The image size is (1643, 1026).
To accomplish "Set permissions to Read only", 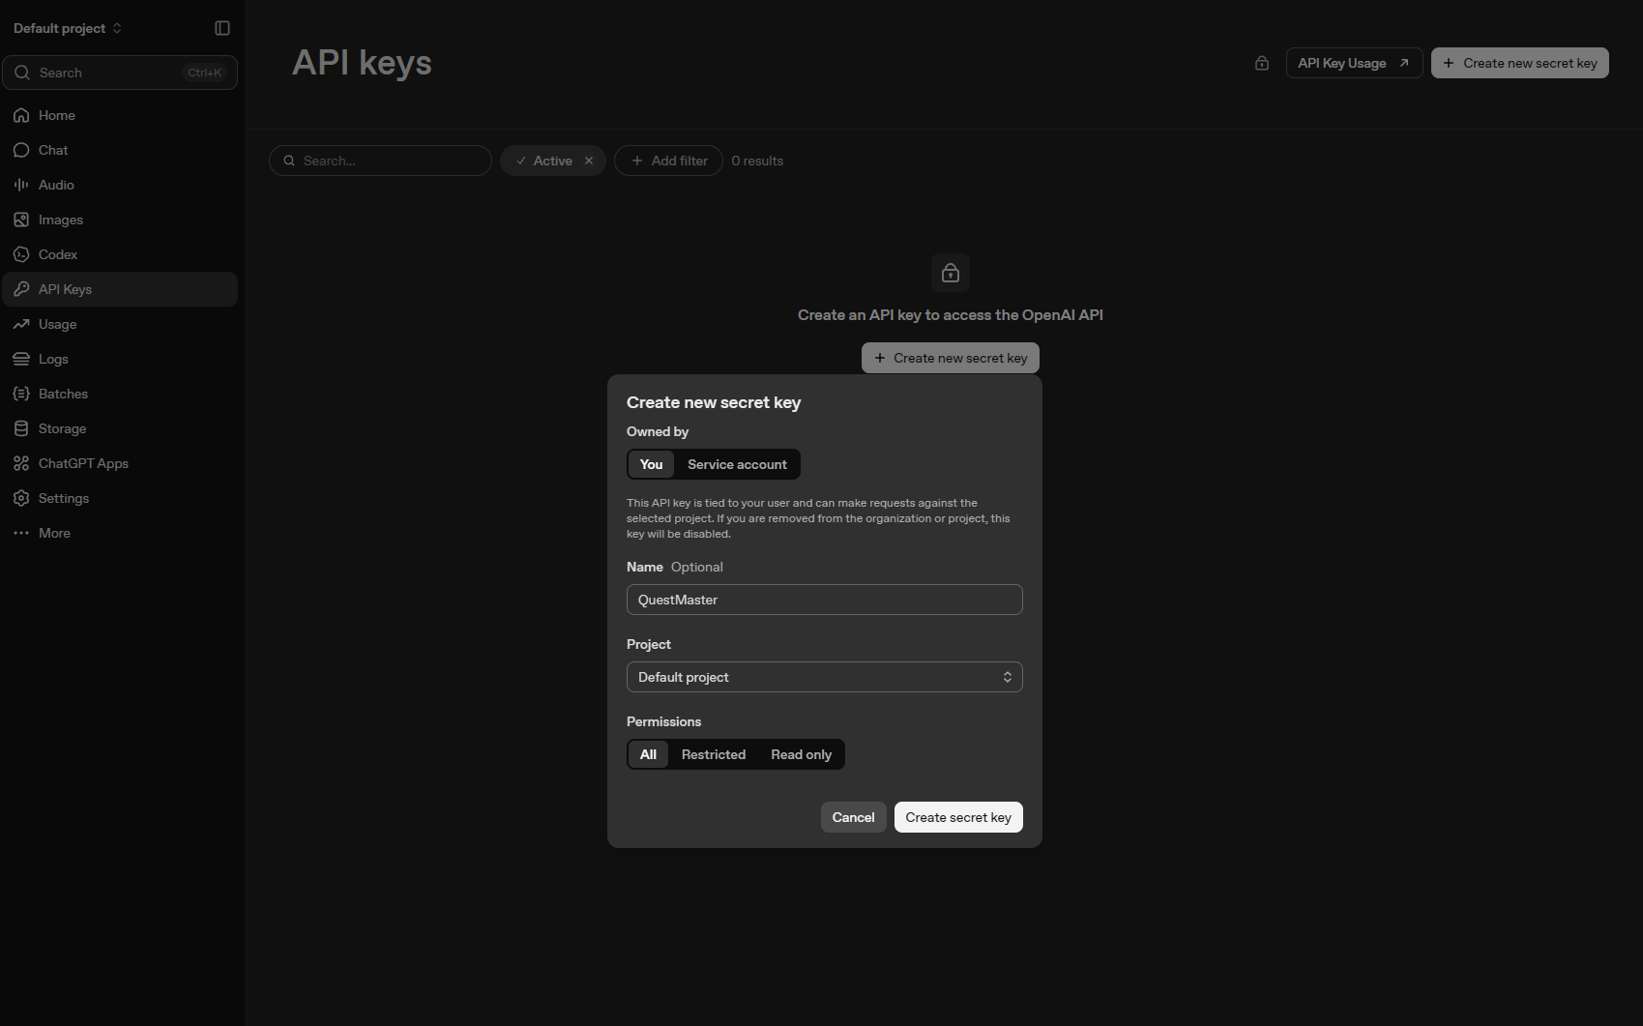I will tap(801, 754).
